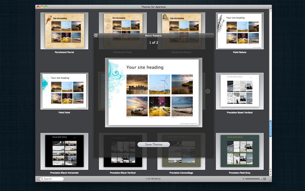Screen dimensions: 305x191
Task: Click the 'Point Pattern' overlay title
Action: click(x=153, y=36)
